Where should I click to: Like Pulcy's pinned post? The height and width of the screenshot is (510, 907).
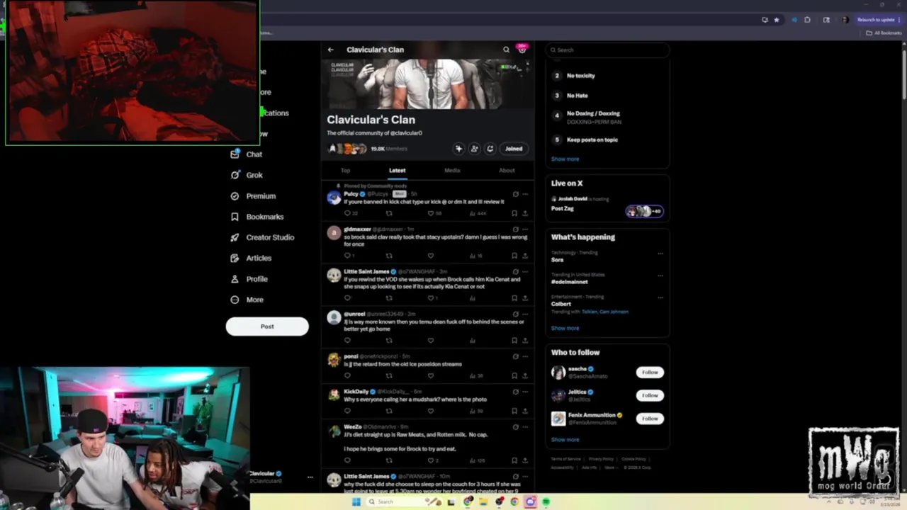(430, 213)
